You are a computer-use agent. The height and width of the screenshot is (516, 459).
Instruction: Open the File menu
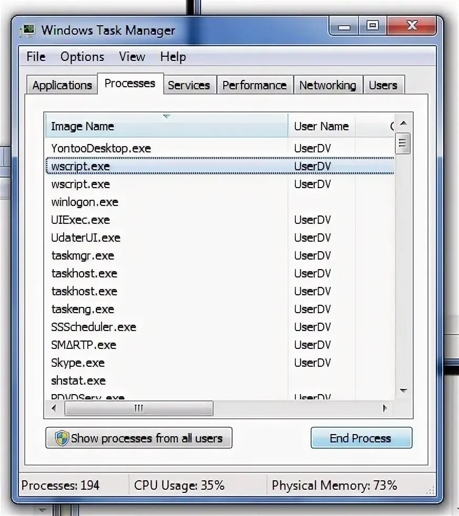(x=36, y=57)
